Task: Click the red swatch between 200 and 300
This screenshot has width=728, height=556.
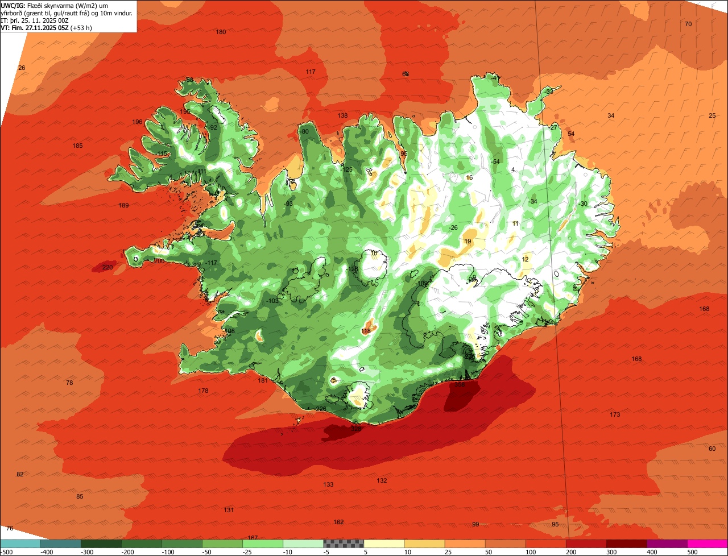Action: (586, 543)
